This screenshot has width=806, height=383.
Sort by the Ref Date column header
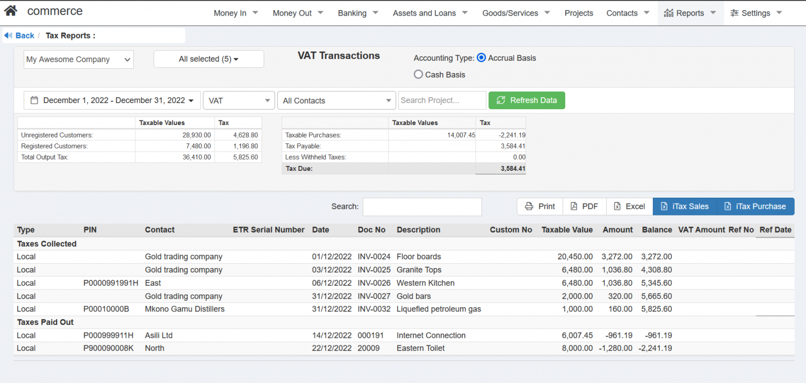[x=775, y=230]
